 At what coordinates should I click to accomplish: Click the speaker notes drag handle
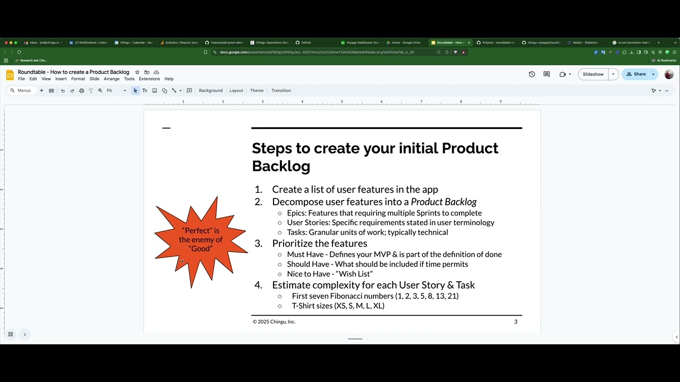[355, 338]
